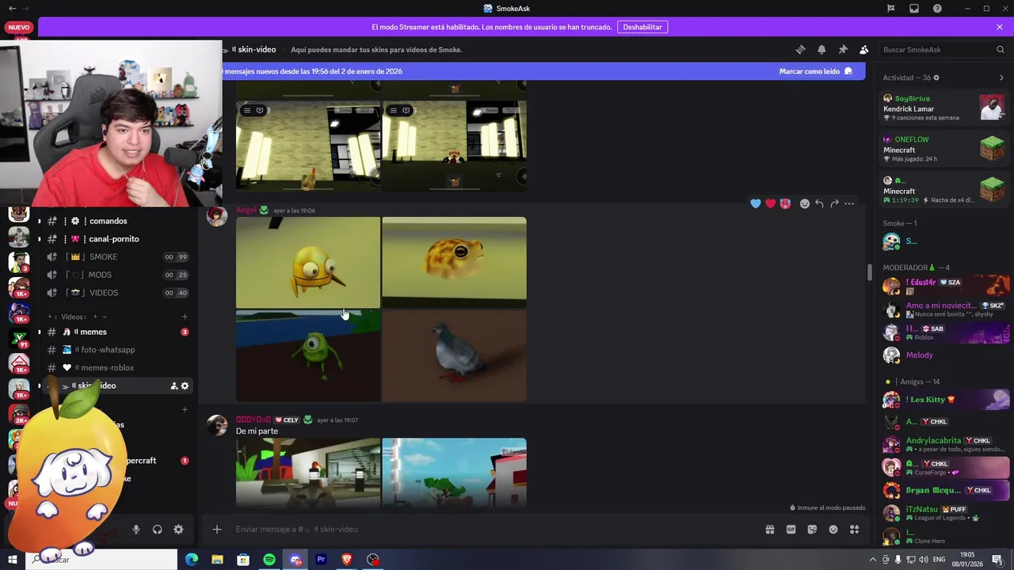
Task: Disable Streamer mode via Deshabilitar button
Action: tap(642, 27)
